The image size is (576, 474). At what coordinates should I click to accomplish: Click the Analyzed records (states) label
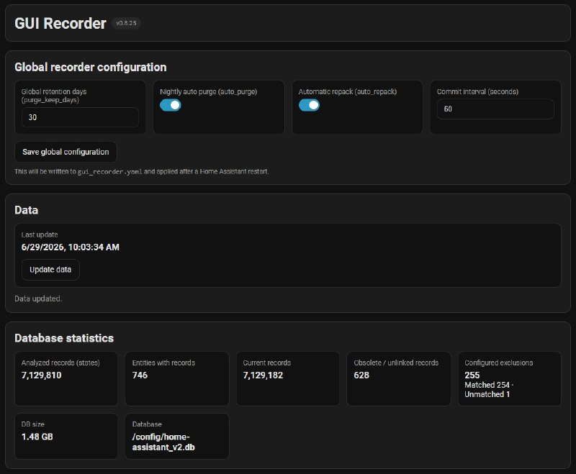pyautogui.click(x=60, y=363)
